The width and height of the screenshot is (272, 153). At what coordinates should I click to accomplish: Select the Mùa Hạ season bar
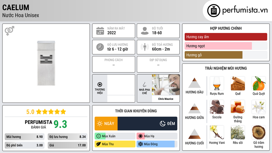pos(157,136)
